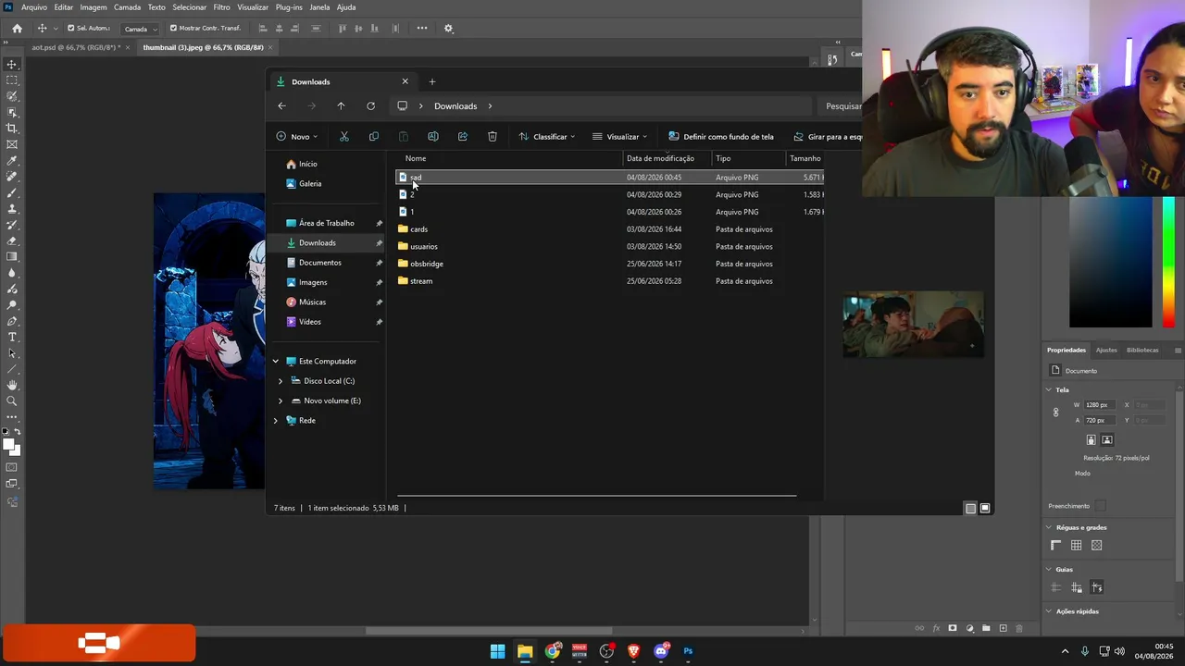Viewport: 1185px width, 666px height.
Task: Click the Share icon in Explorer toolbar
Action: 462,136
